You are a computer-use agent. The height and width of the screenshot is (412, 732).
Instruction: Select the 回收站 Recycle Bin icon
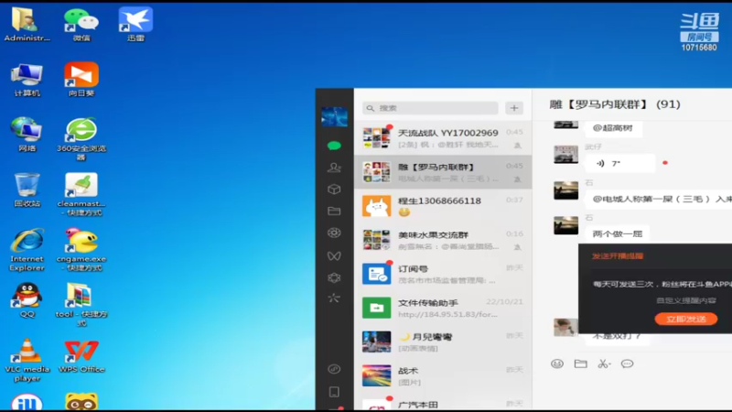[27, 190]
